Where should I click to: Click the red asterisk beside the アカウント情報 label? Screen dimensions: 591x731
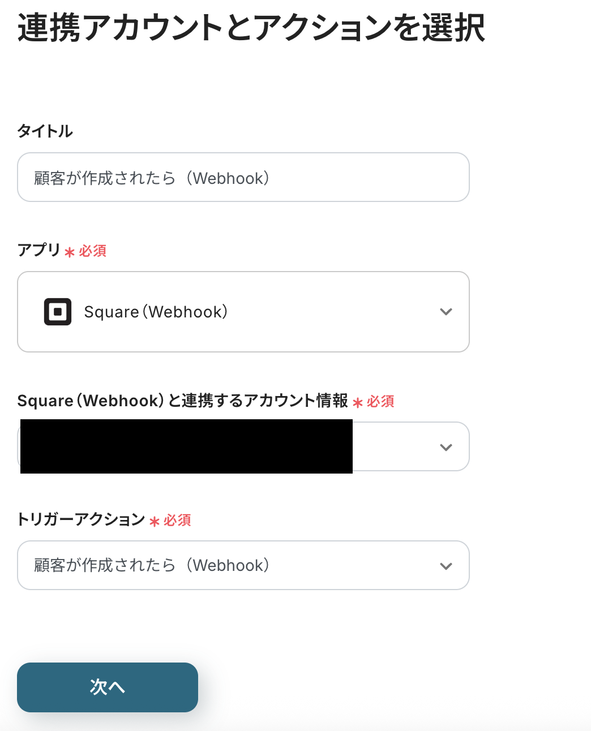(x=358, y=403)
